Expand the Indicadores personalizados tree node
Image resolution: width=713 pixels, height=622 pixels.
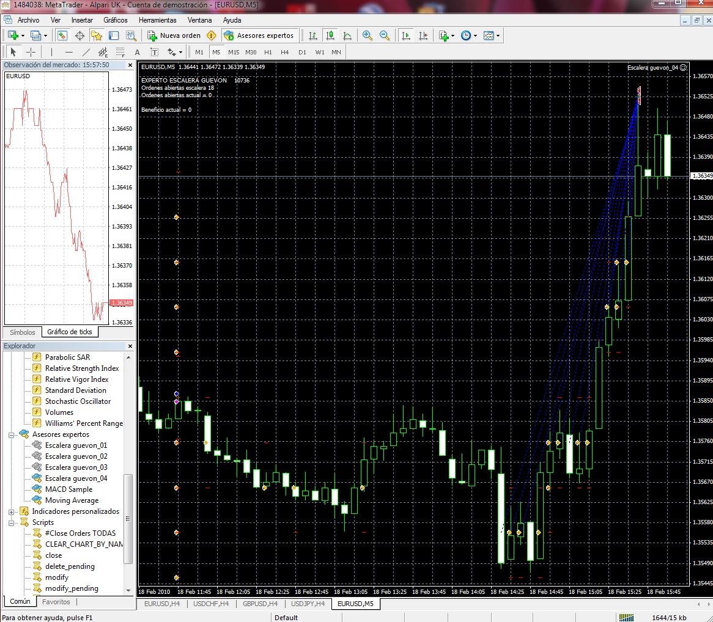(x=12, y=511)
